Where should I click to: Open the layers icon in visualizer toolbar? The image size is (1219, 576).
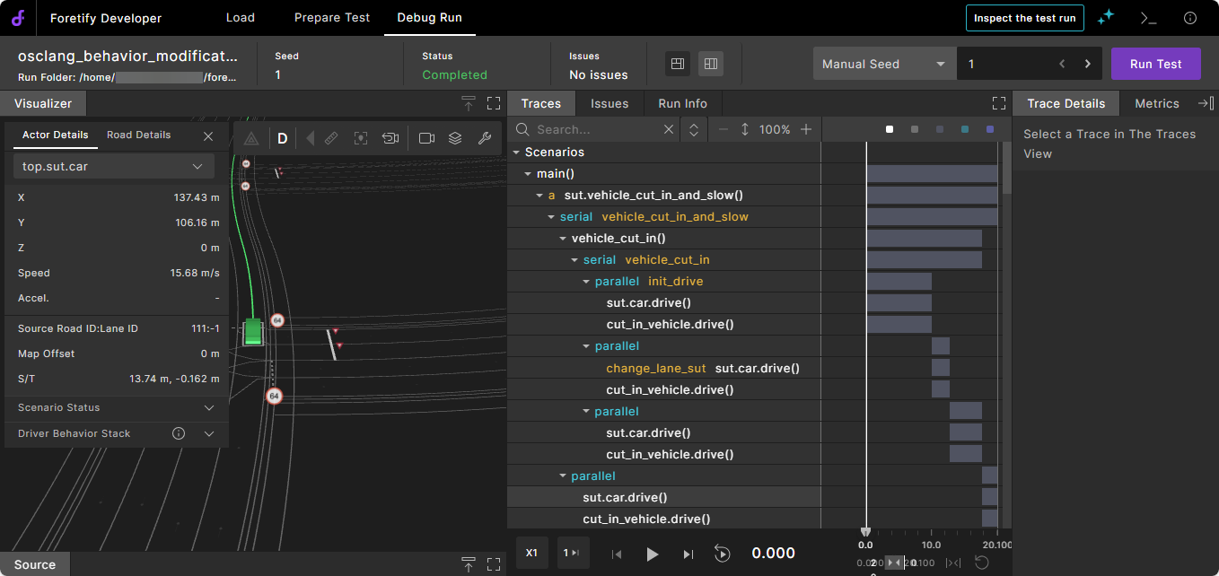click(455, 138)
